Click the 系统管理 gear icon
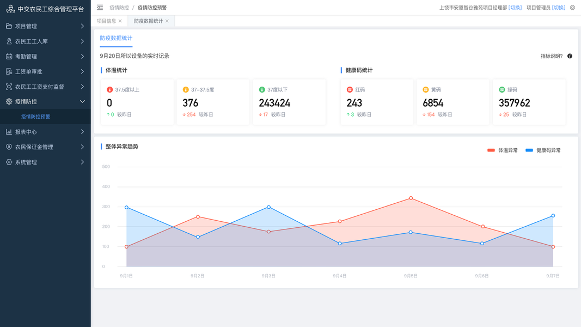 [9, 162]
